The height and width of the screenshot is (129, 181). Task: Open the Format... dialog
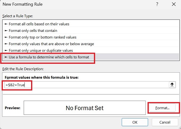[163, 108]
